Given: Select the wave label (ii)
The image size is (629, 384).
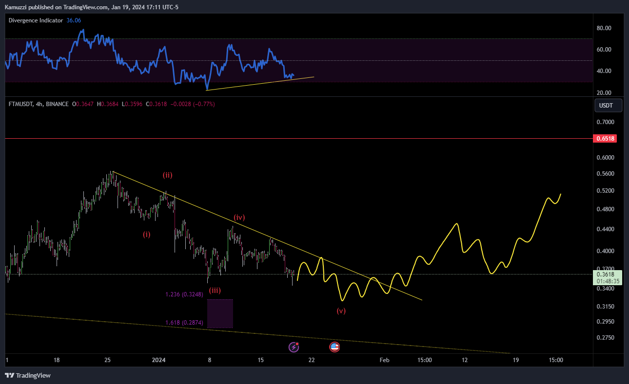Looking at the screenshot, I should [168, 175].
